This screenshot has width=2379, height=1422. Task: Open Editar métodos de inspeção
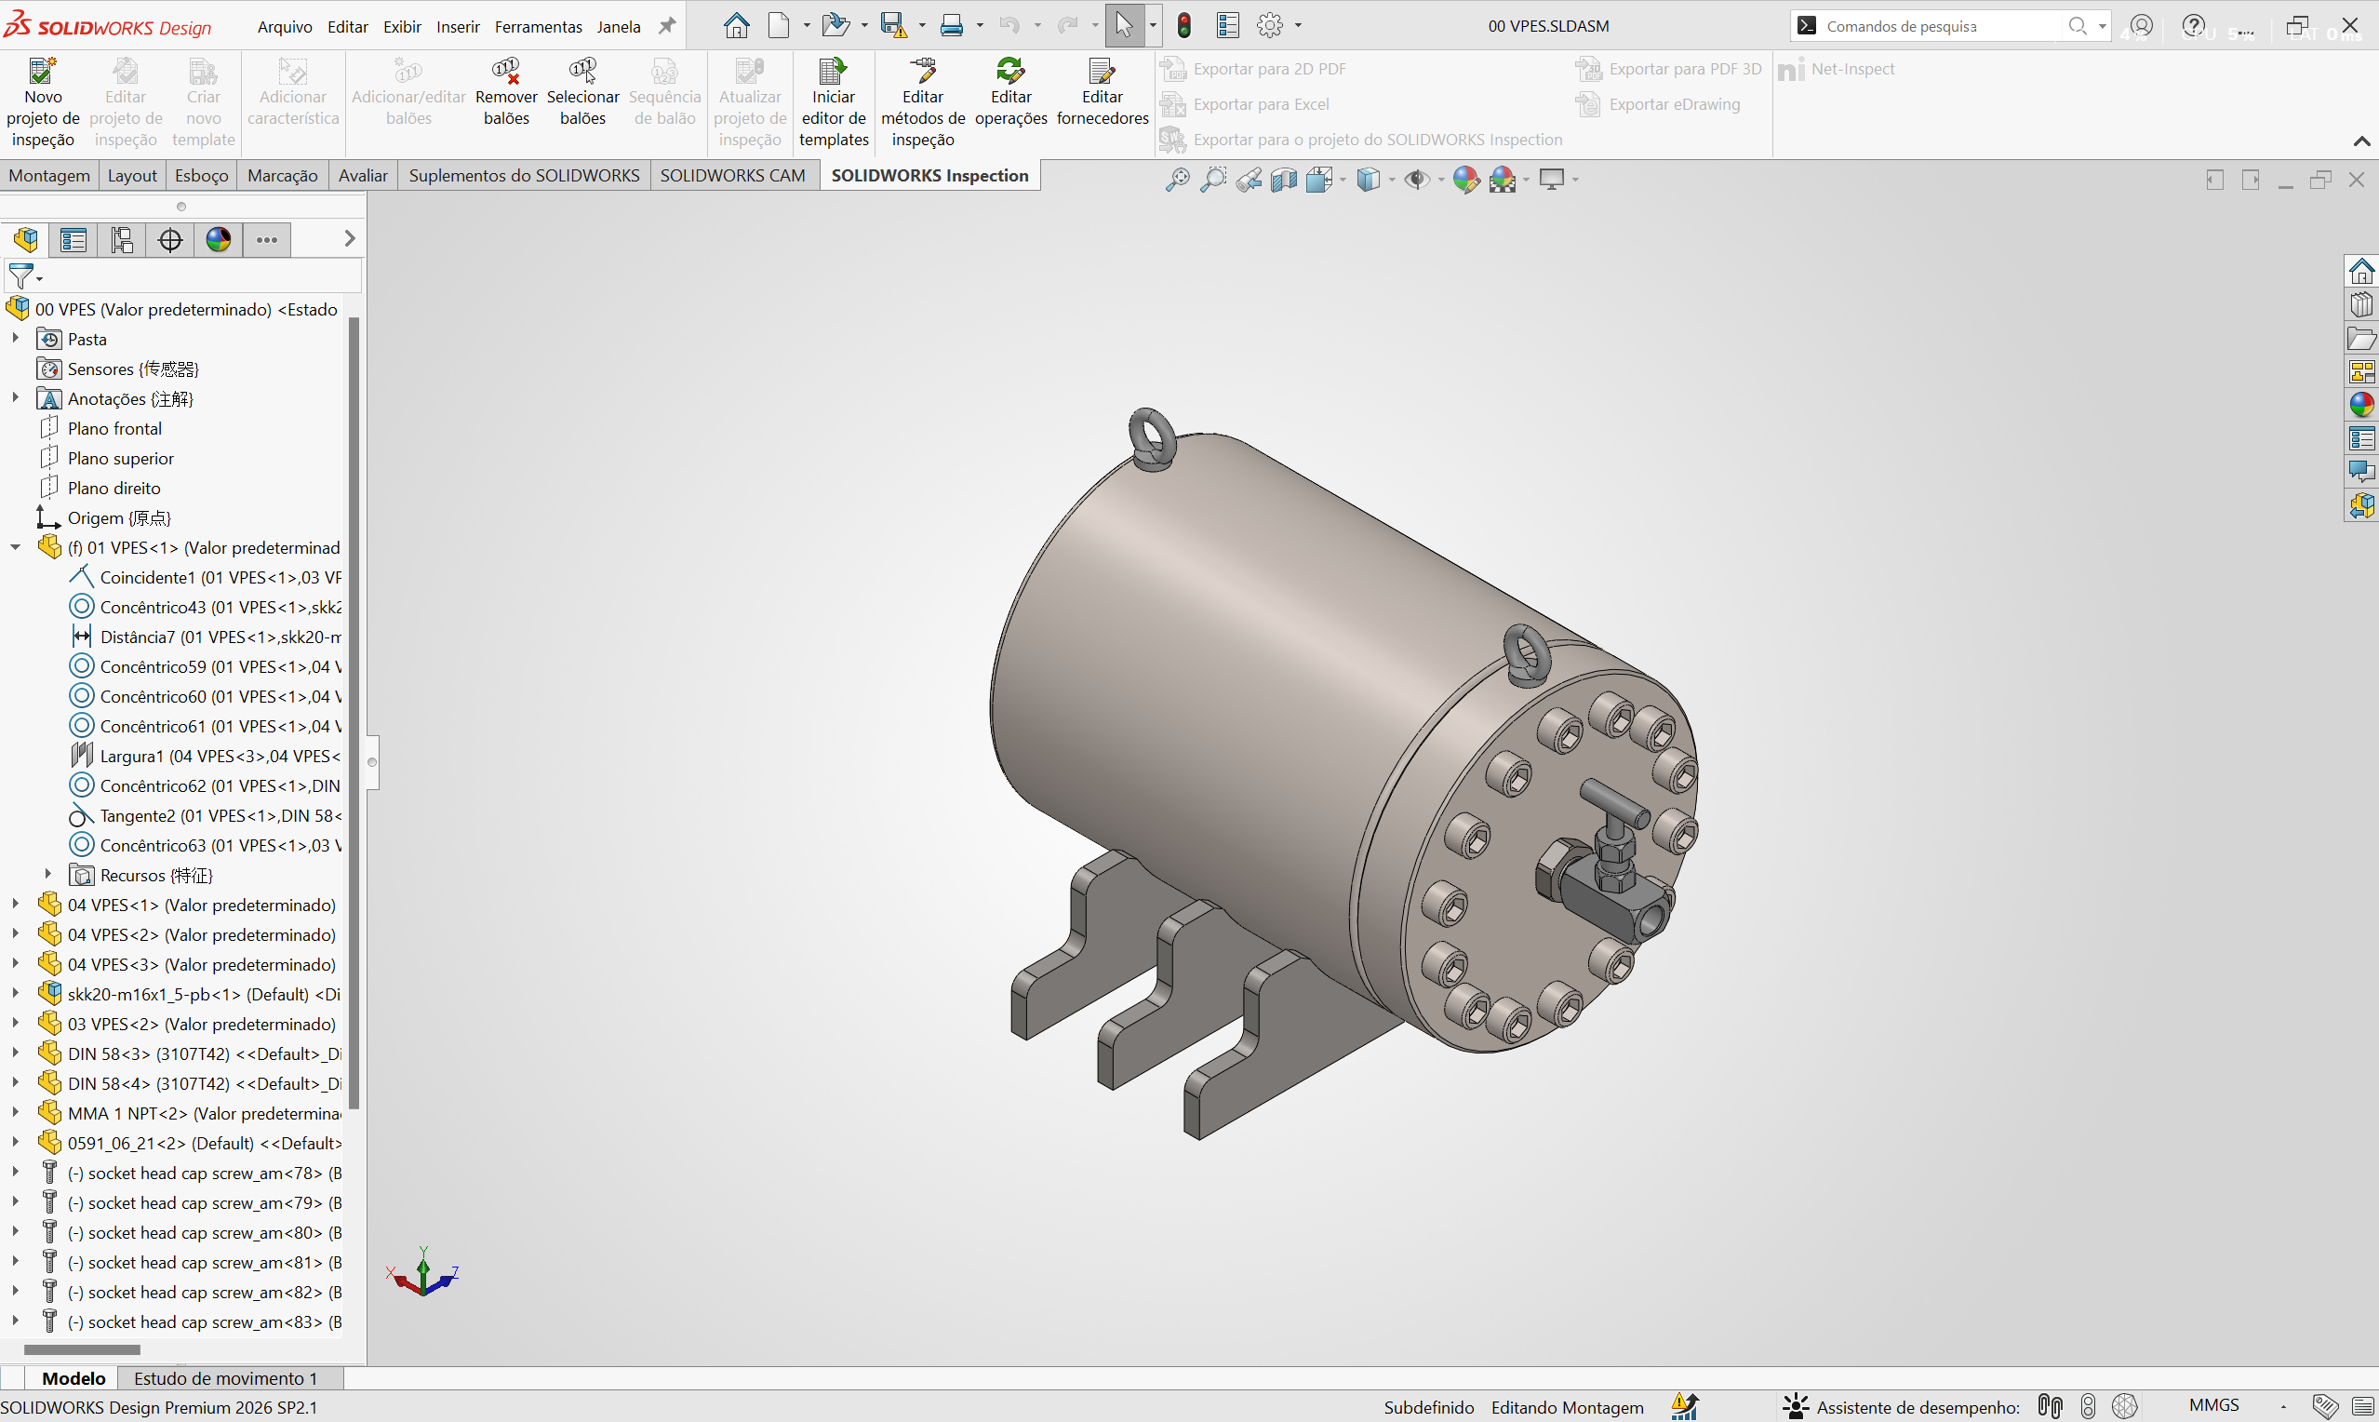922,102
